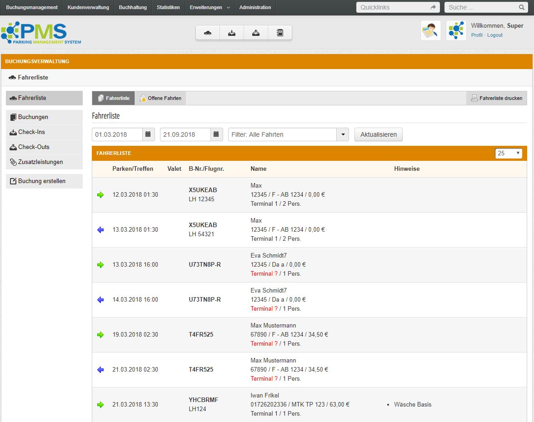Click the check-out tray icon in center toolbar

pos(256,33)
